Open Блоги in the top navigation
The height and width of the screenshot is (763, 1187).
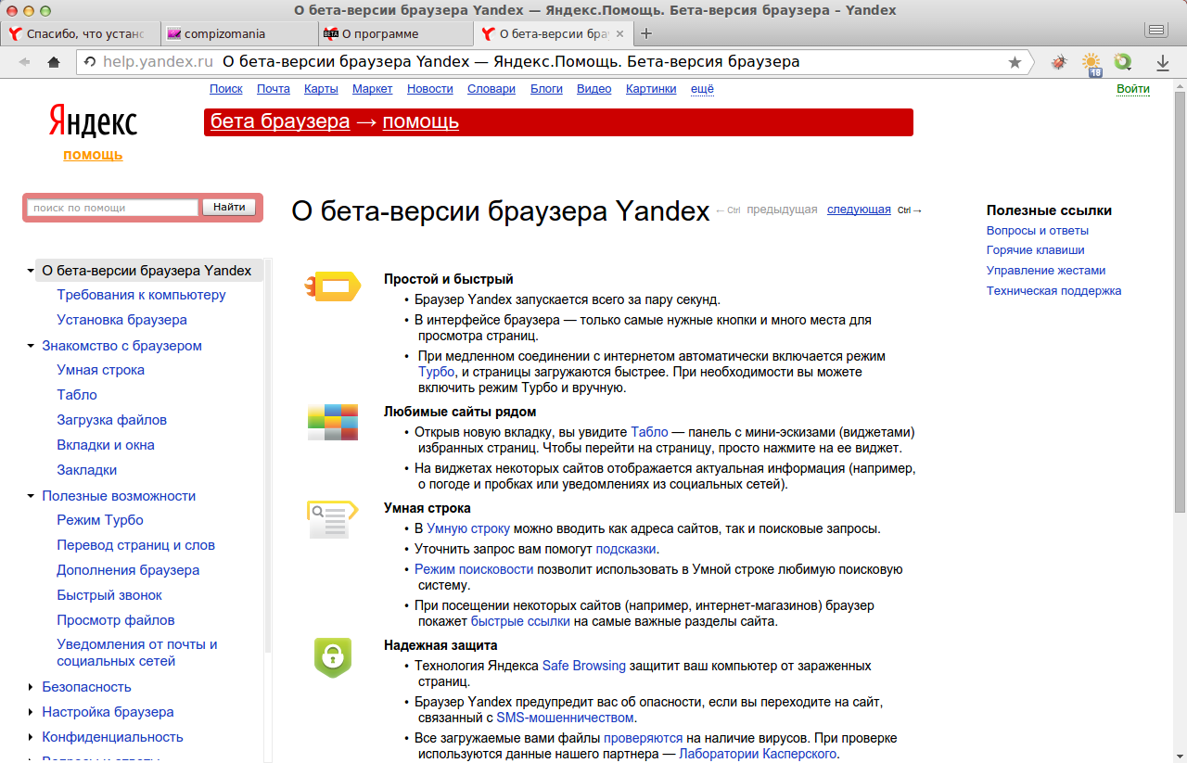click(x=546, y=89)
